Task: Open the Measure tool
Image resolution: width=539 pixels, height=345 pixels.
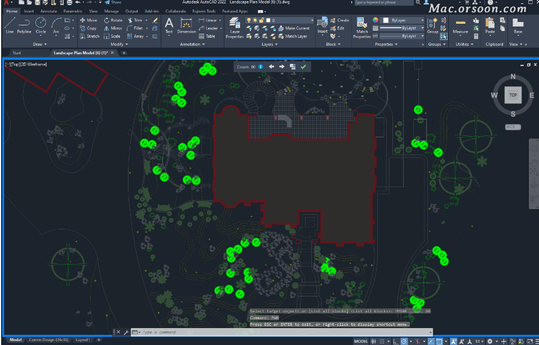Action: coord(460,26)
